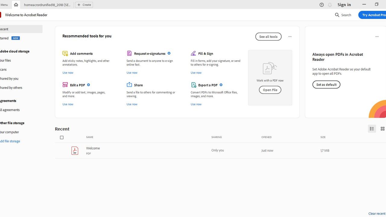Click the Fill & Sign pen icon
386x217 pixels.
click(193, 53)
